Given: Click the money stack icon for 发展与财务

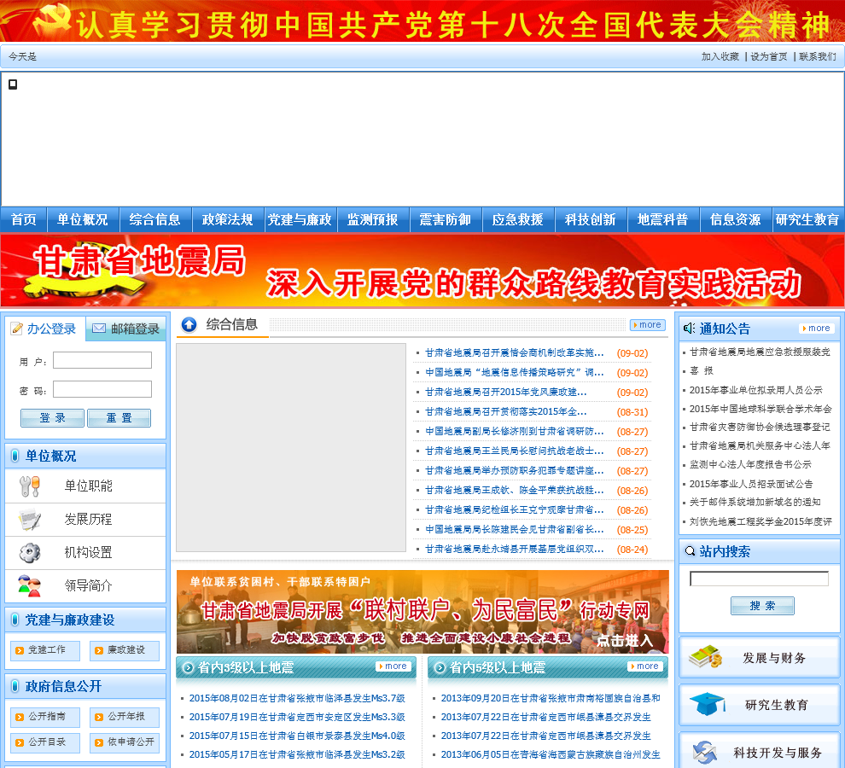Looking at the screenshot, I should [705, 656].
